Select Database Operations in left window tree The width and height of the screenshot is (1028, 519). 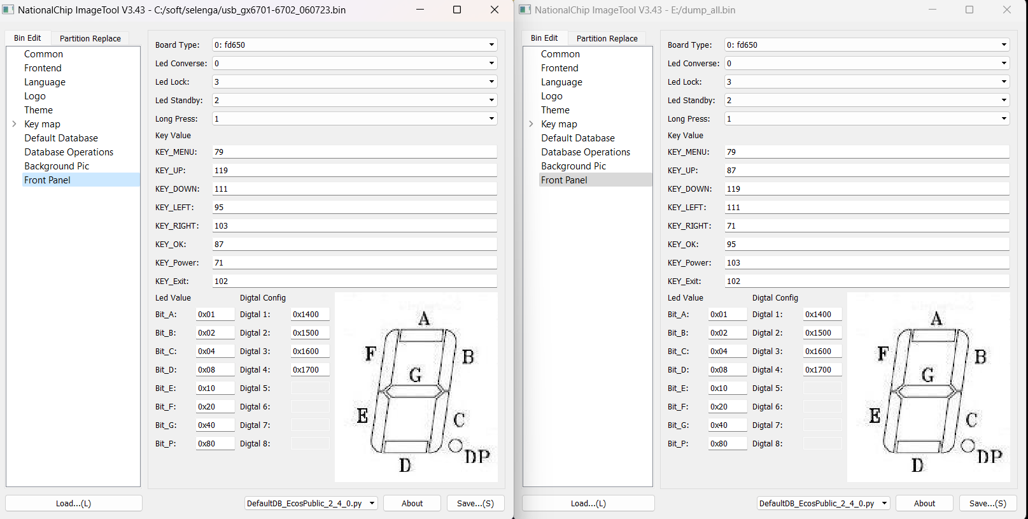tap(69, 152)
